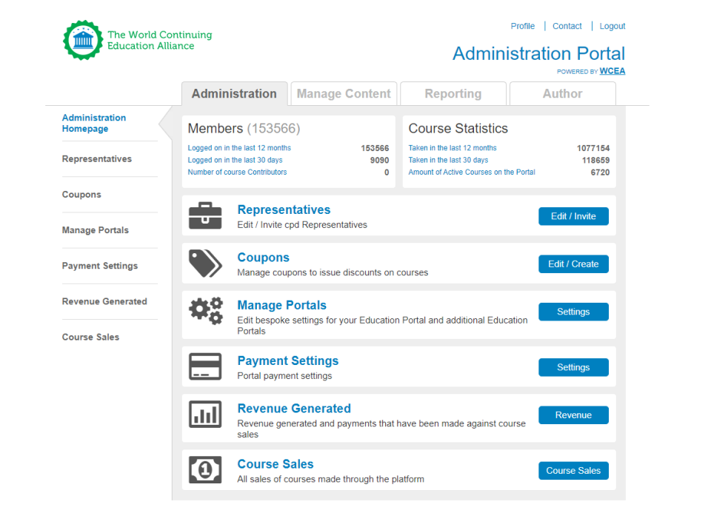The image size is (711, 513).
Task: Click the Payment Settings credit card icon
Action: [205, 366]
